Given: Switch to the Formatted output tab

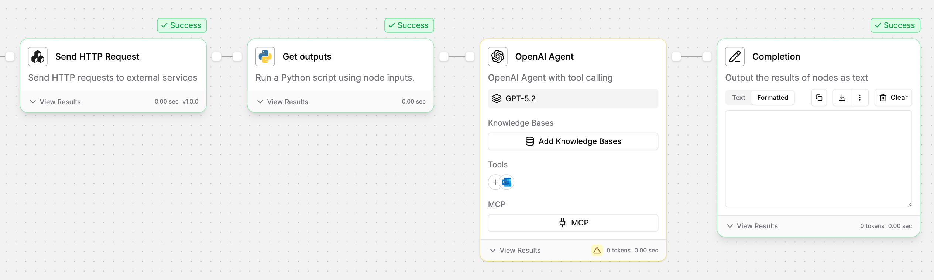Looking at the screenshot, I should pyautogui.click(x=772, y=98).
